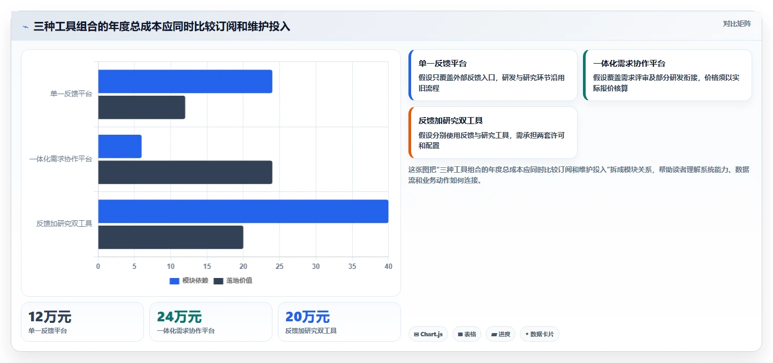Image resolution: width=773 pixels, height=363 pixels.
Task: Click the dark bar for 单一反馈平台
Action: click(141, 107)
